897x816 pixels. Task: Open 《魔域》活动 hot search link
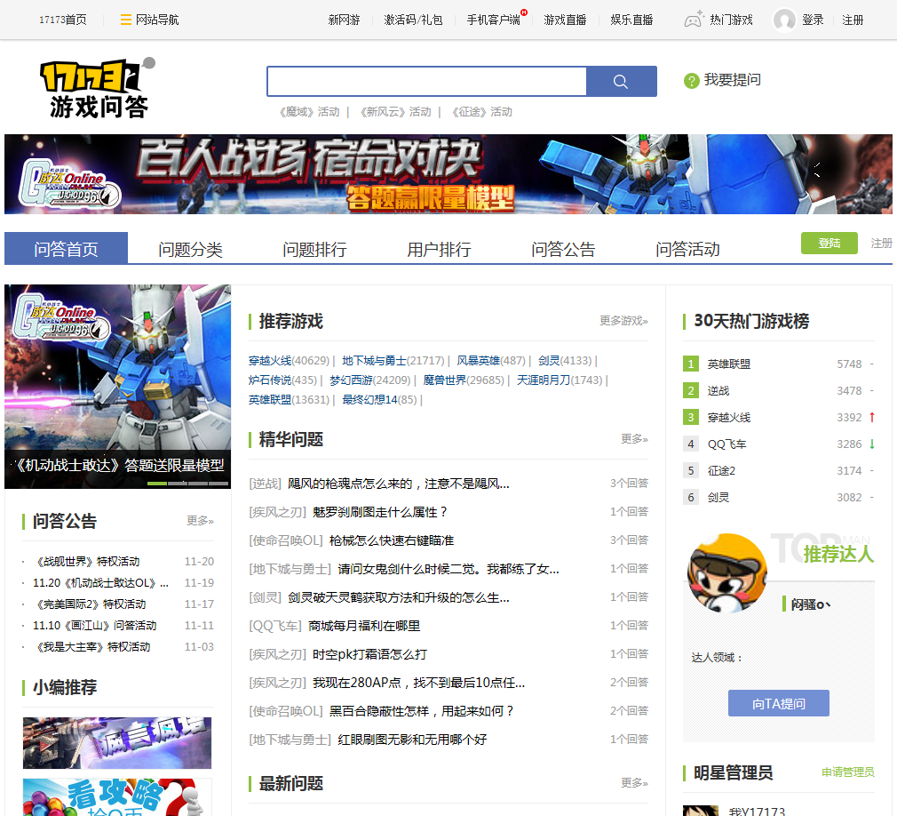coord(309,112)
